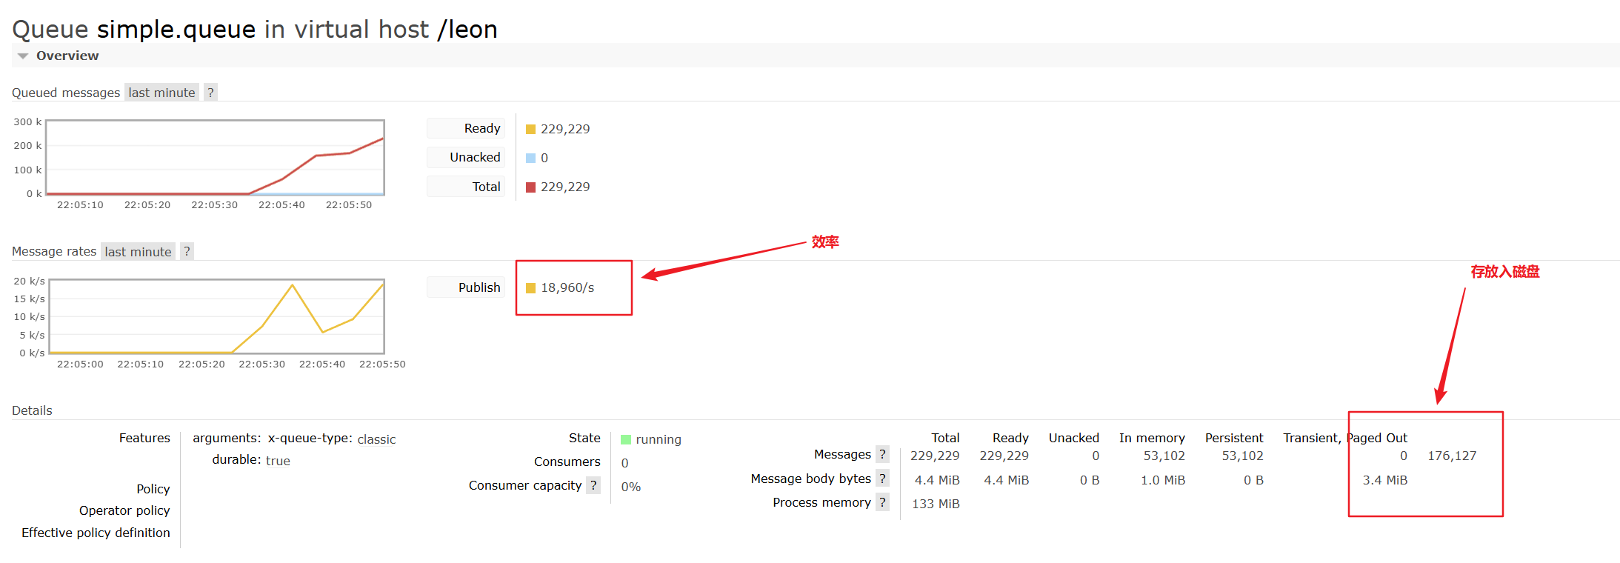Click the green running state indicator
The height and width of the screenshot is (563, 1620).
[626, 439]
